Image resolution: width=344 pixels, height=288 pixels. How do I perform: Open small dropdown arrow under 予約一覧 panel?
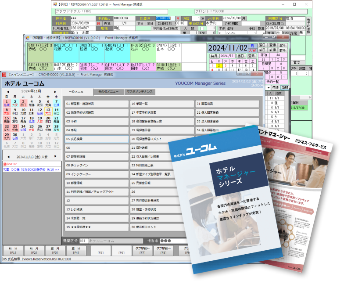[x=269, y=88]
